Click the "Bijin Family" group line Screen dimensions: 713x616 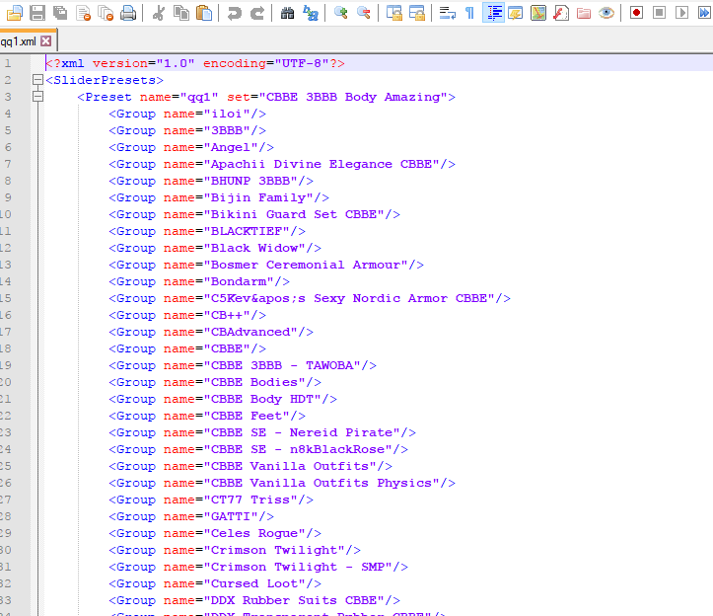click(x=219, y=197)
